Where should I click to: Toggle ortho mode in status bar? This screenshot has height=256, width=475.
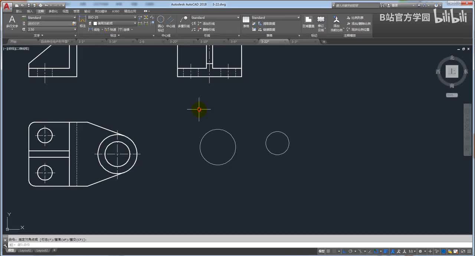344,251
